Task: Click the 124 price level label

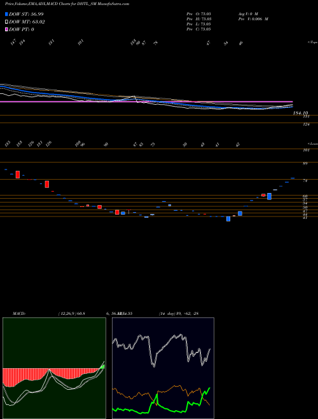Action: coord(306,124)
